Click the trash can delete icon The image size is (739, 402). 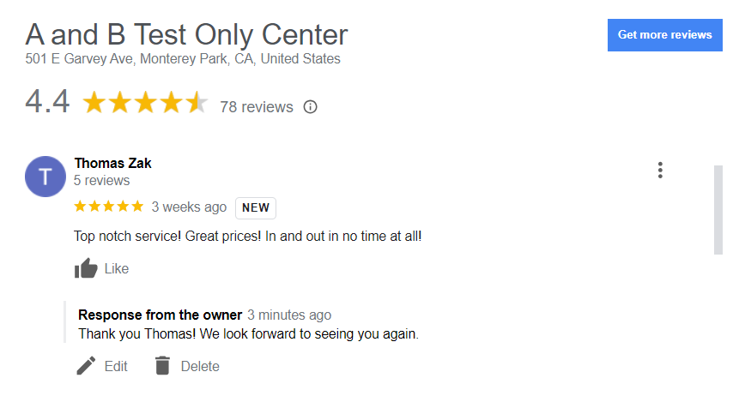(x=162, y=366)
